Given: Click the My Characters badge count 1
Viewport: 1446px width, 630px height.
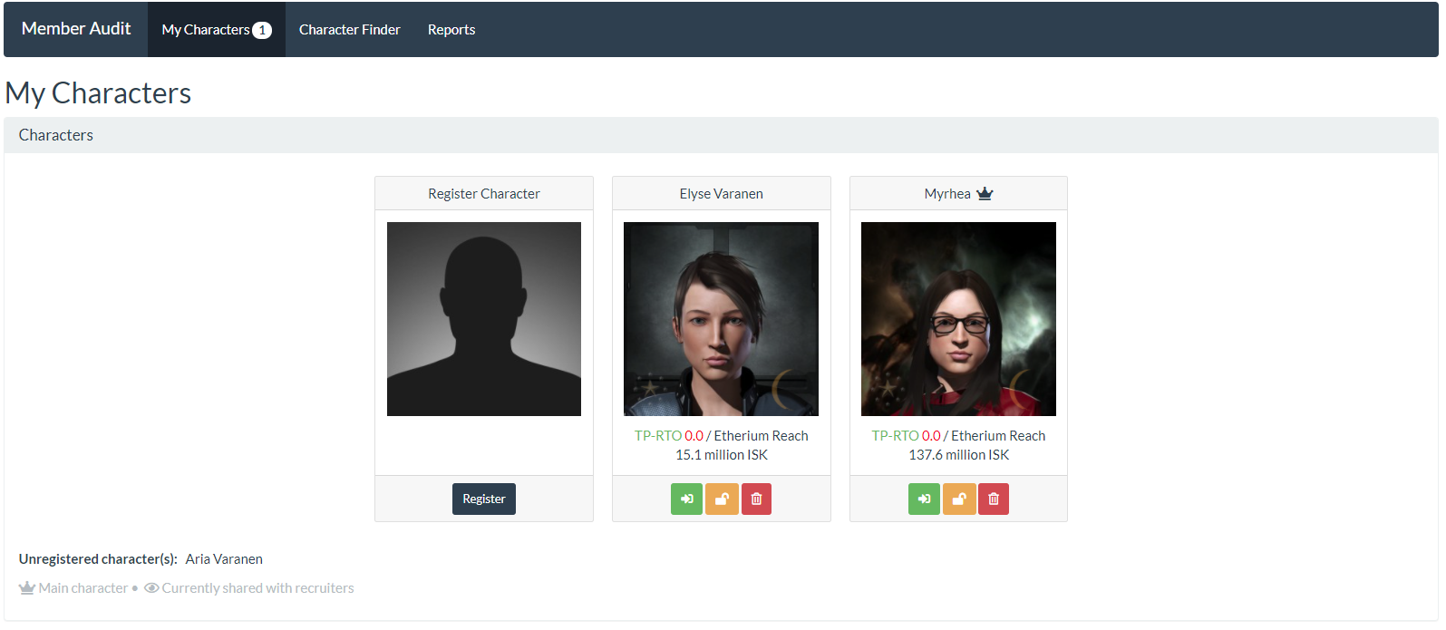Looking at the screenshot, I should (262, 30).
